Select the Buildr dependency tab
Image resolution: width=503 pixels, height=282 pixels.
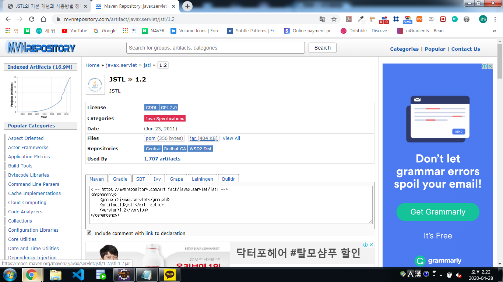click(x=228, y=179)
